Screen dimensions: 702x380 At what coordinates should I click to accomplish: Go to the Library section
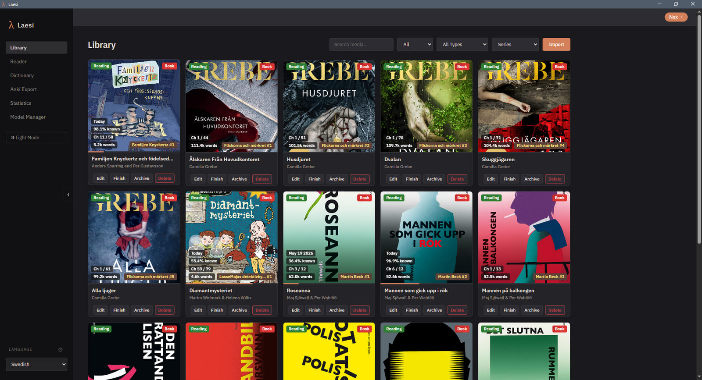click(36, 48)
